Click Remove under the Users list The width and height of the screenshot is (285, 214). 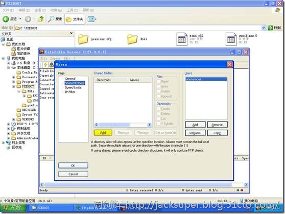[x=218, y=125]
